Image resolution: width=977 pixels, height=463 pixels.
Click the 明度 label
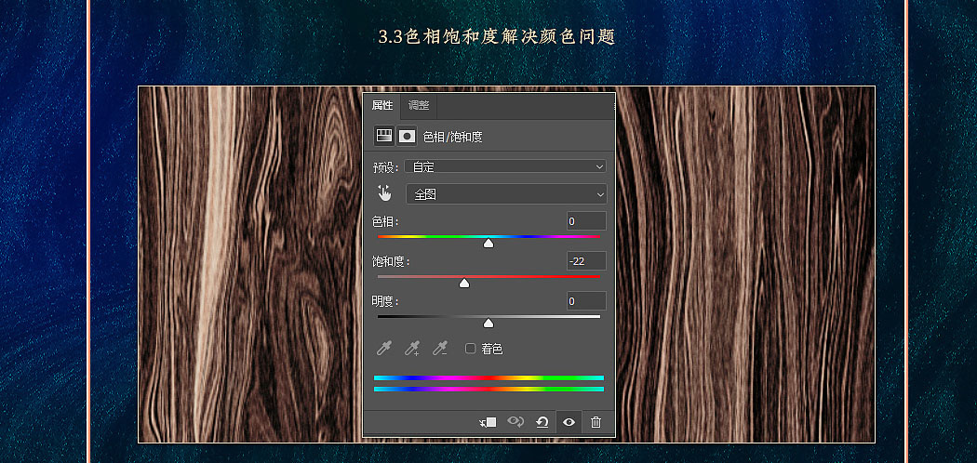(x=385, y=301)
